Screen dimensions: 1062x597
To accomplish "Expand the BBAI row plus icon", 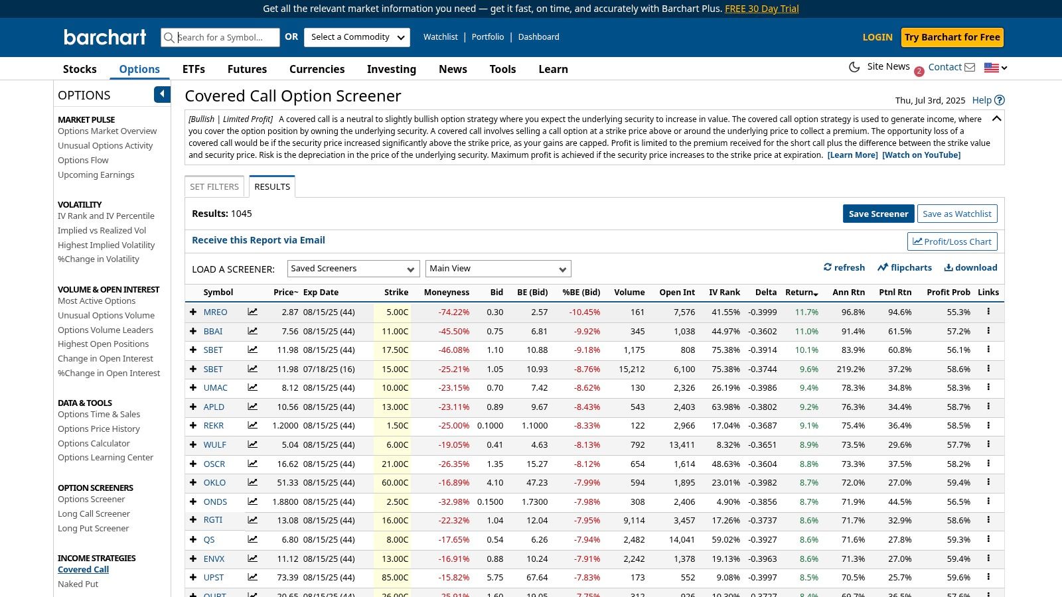I will [x=193, y=331].
